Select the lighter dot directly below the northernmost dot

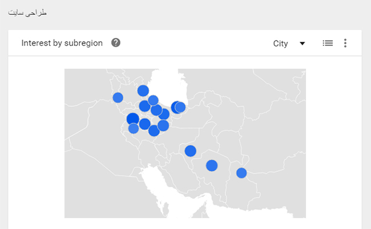pyautogui.click(x=153, y=101)
